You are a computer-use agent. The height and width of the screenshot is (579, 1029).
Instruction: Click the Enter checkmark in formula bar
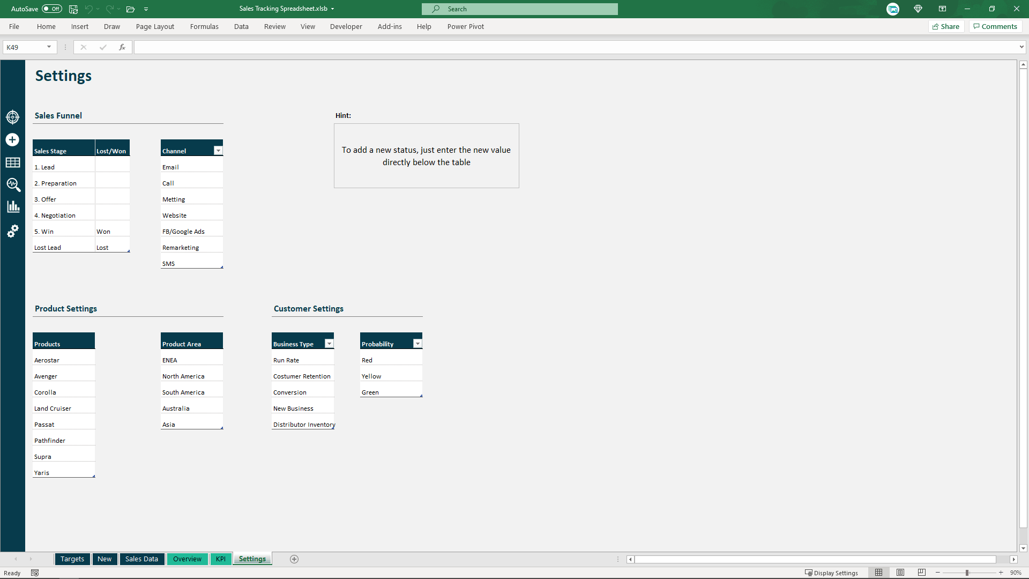click(x=103, y=47)
